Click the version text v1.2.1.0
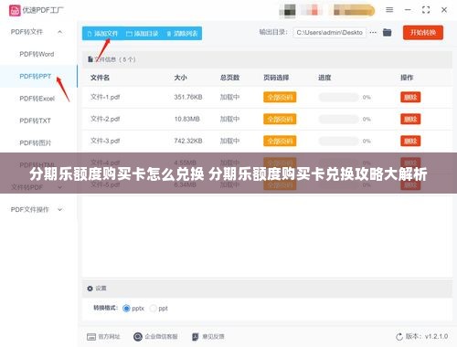The width and height of the screenshot is (457, 347). pyautogui.click(x=436, y=336)
